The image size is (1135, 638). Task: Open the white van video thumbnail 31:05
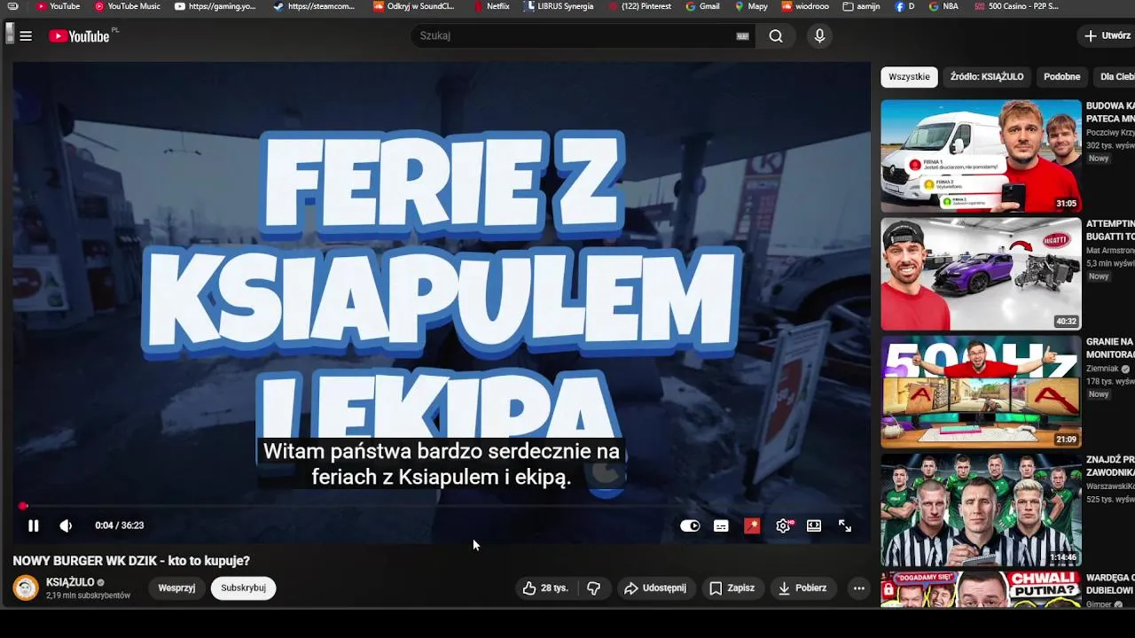(x=981, y=156)
